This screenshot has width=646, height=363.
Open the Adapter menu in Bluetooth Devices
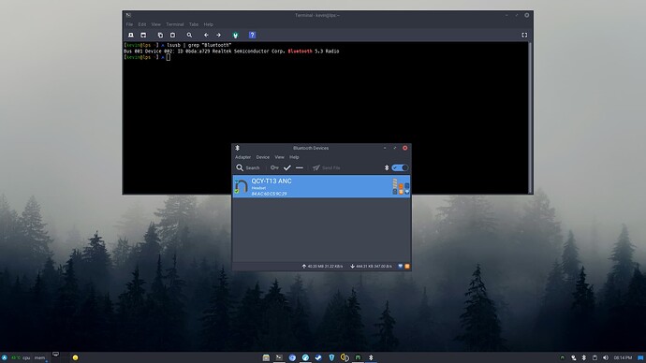(242, 157)
